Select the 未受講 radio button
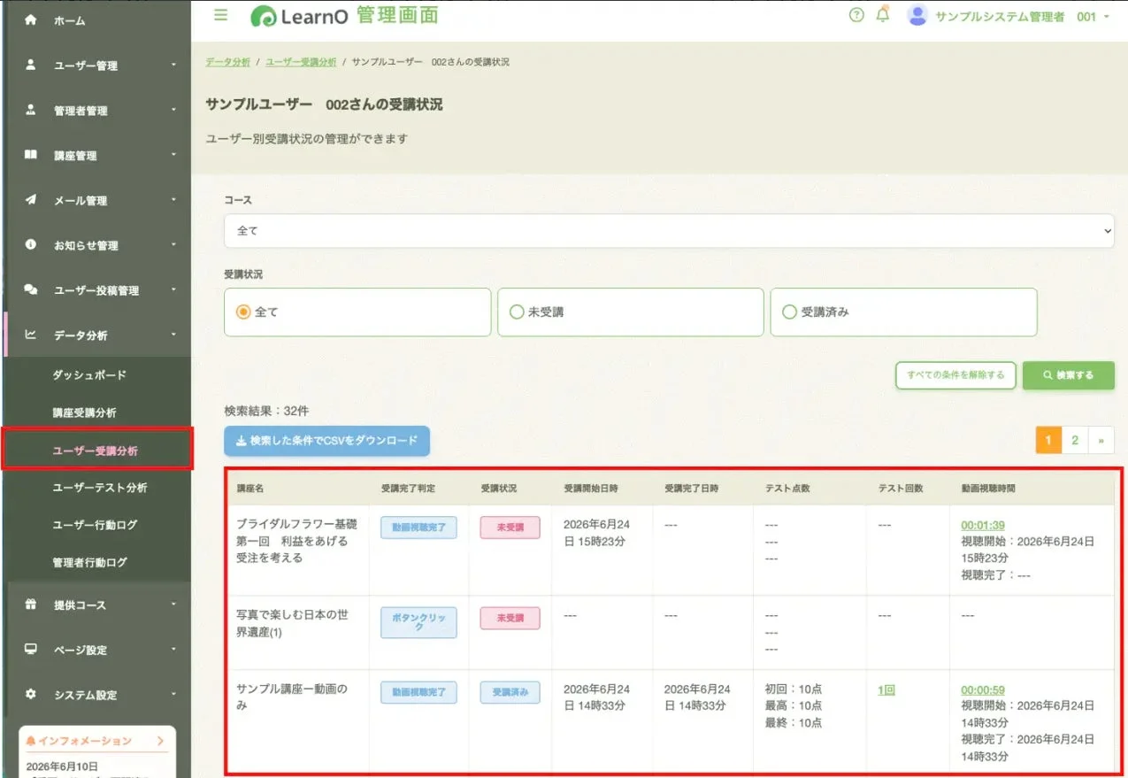1128x778 pixels. 517,312
